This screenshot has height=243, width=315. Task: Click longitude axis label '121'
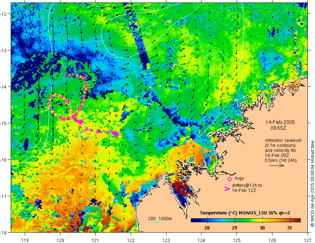96,240
